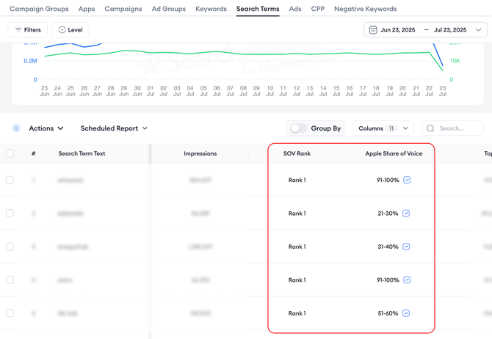Sort by the Impressions column header

click(x=200, y=153)
